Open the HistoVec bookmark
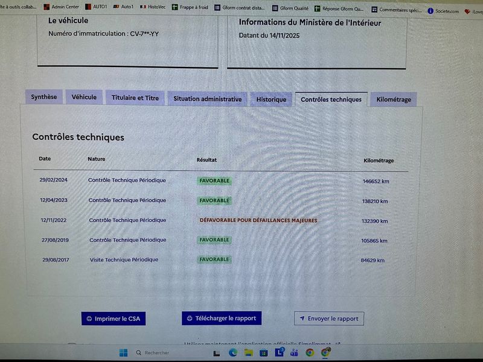The width and height of the screenshot is (483, 362). tap(153, 7)
